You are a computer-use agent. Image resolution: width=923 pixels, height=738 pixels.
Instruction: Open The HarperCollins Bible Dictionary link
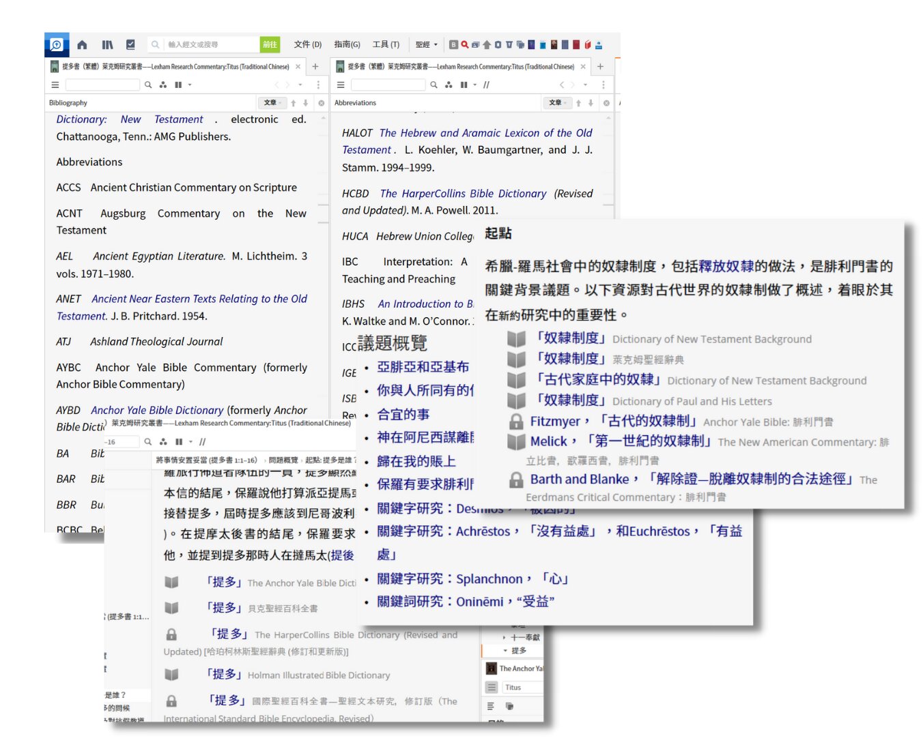(463, 194)
